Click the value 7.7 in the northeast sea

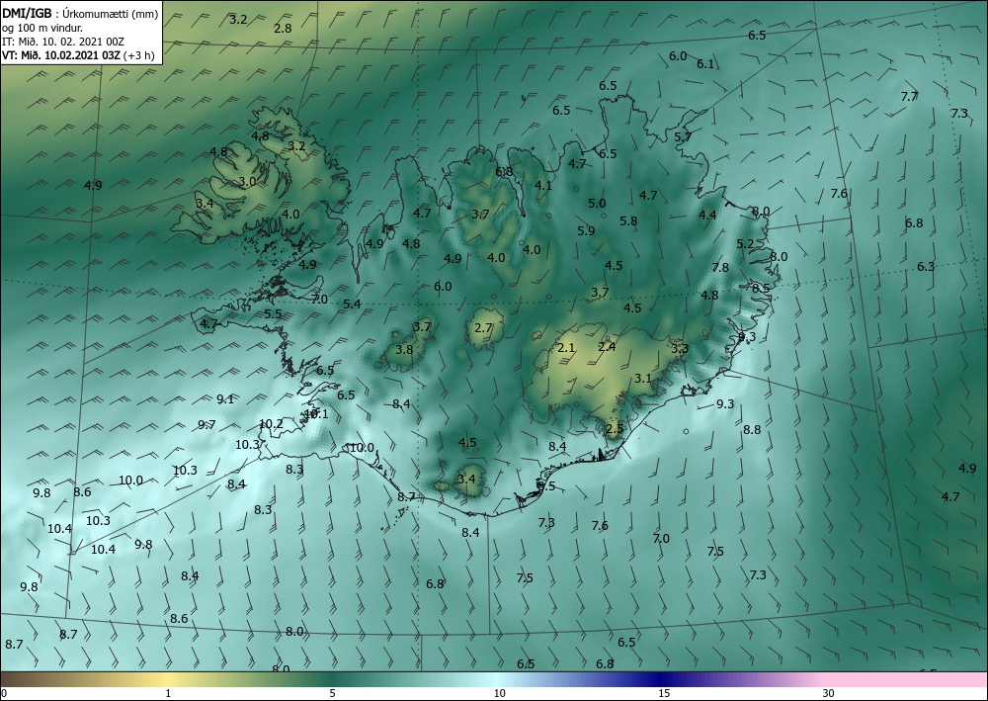(909, 97)
